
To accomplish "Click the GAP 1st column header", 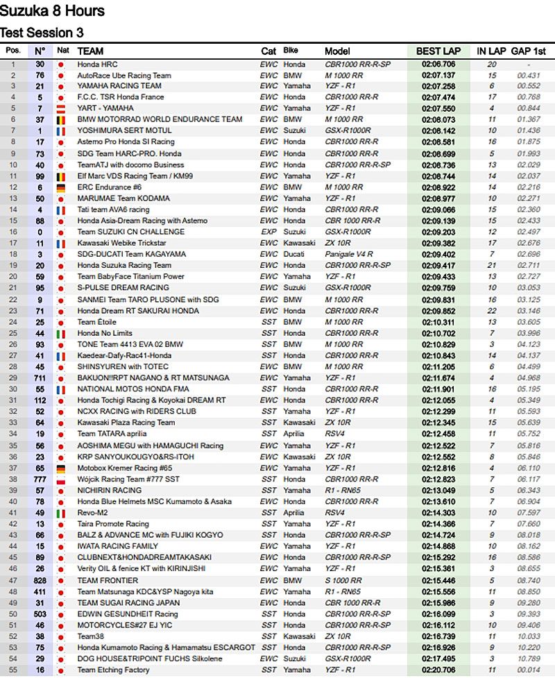I will tap(529, 51).
